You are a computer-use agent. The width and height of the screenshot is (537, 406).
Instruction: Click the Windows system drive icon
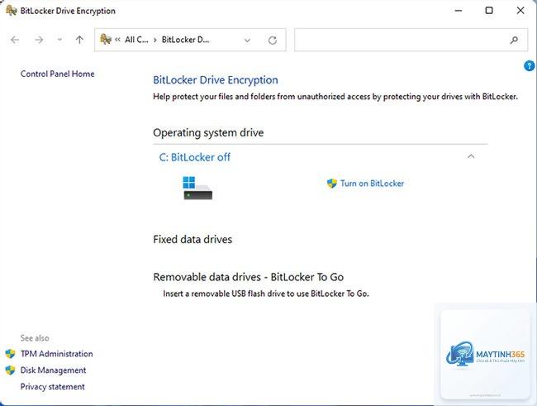coord(197,188)
